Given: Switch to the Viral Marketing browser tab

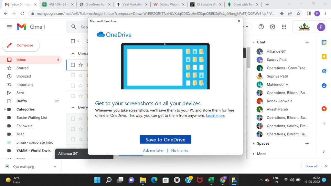Looking at the screenshot, I should pos(133,5).
